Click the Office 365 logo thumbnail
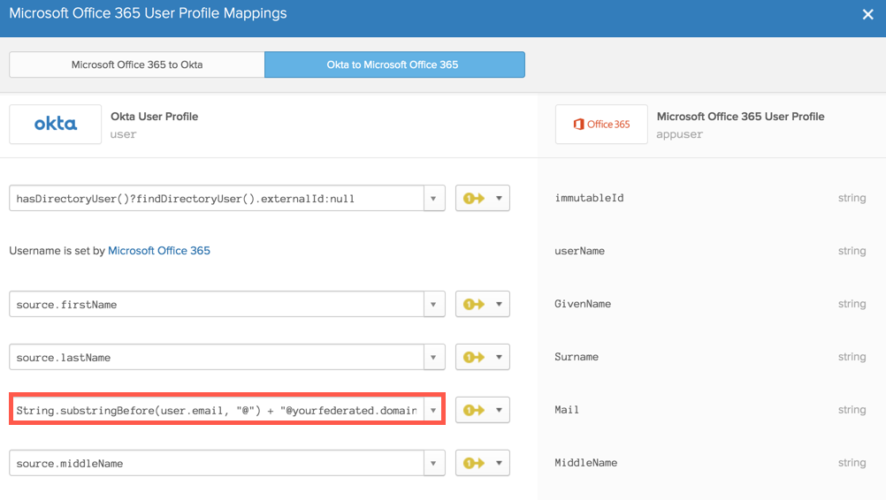886x500 pixels. click(x=601, y=125)
